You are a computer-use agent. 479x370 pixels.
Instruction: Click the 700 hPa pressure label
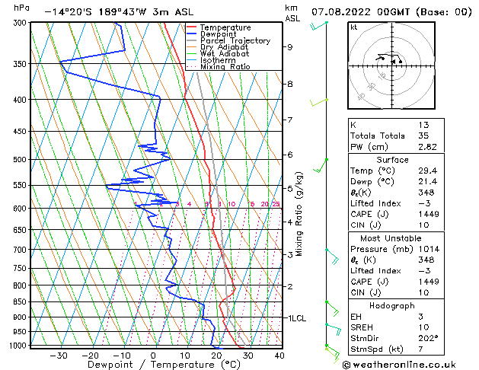pos(21,250)
